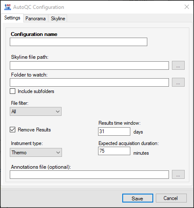This screenshot has width=194, height=208.
Task: Click the Expected acquisition duration field
Action: (x=114, y=151)
